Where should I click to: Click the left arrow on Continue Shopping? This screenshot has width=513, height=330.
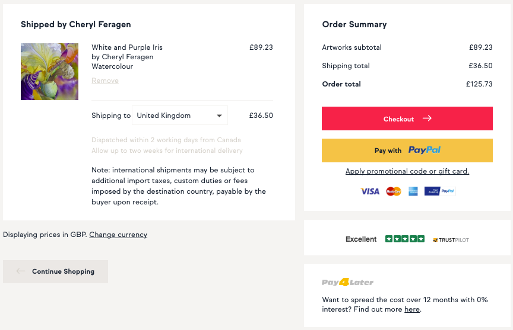21,271
